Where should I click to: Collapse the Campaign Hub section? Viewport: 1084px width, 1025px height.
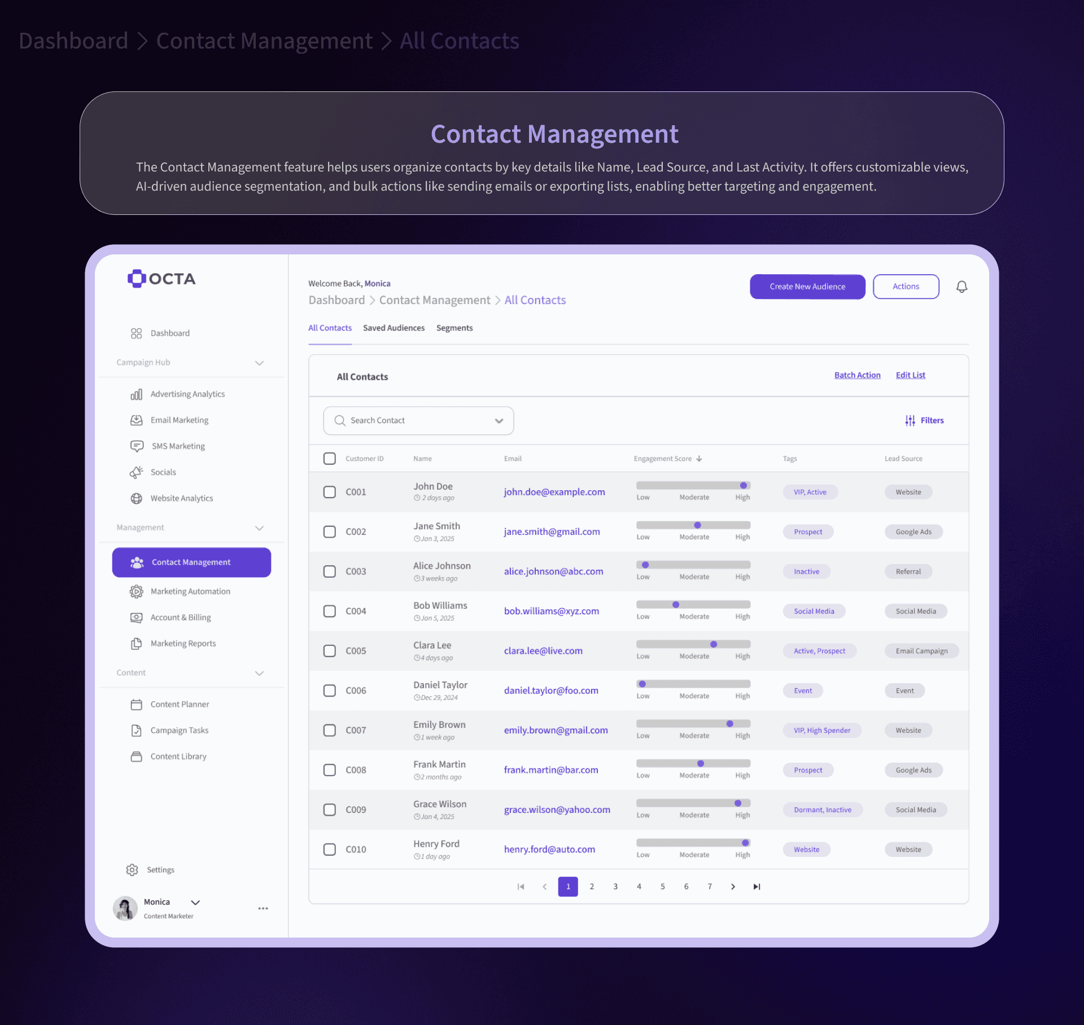point(259,363)
